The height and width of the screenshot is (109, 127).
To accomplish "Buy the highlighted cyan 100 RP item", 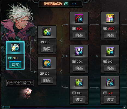I will point(15,65).
